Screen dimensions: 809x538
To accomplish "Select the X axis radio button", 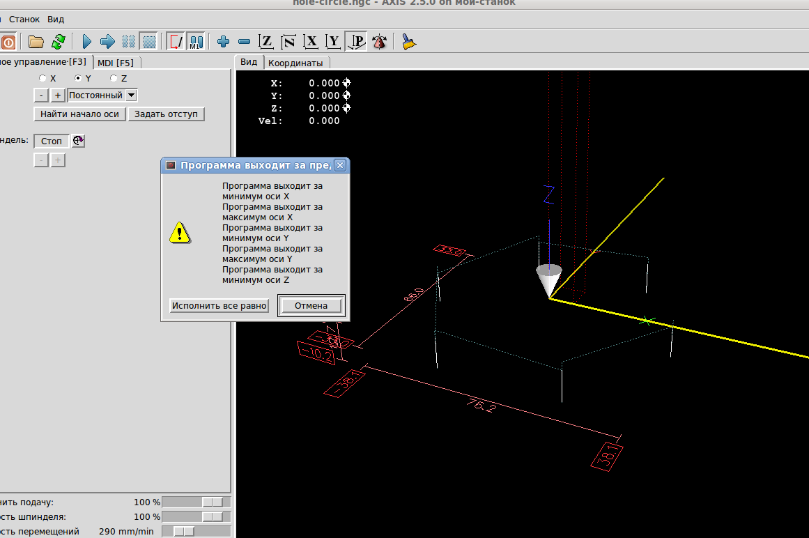I will click(x=43, y=79).
